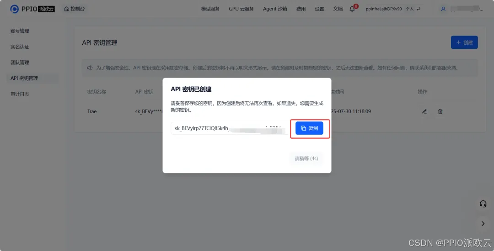This screenshot has height=251, width=494.
Task: Open the Agent 沙箱 menu
Action: click(275, 9)
